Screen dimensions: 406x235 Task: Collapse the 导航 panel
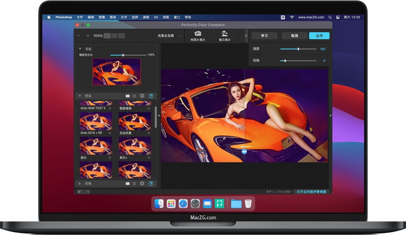pos(80,49)
